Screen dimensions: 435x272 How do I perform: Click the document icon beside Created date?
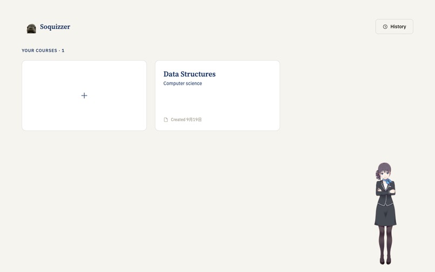166,120
